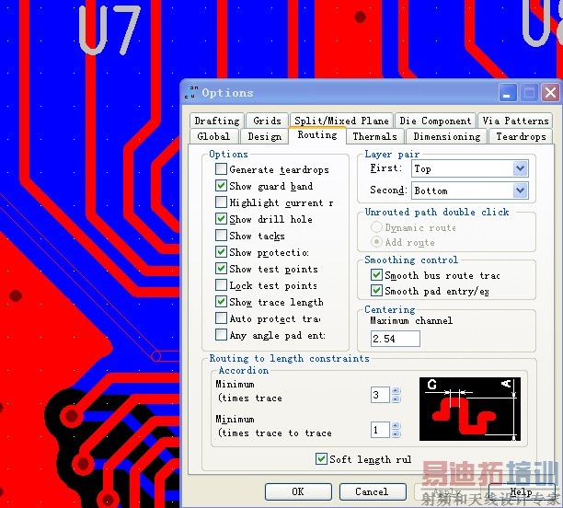The width and height of the screenshot is (563, 508).
Task: Select Add route radio button
Action: point(376,242)
